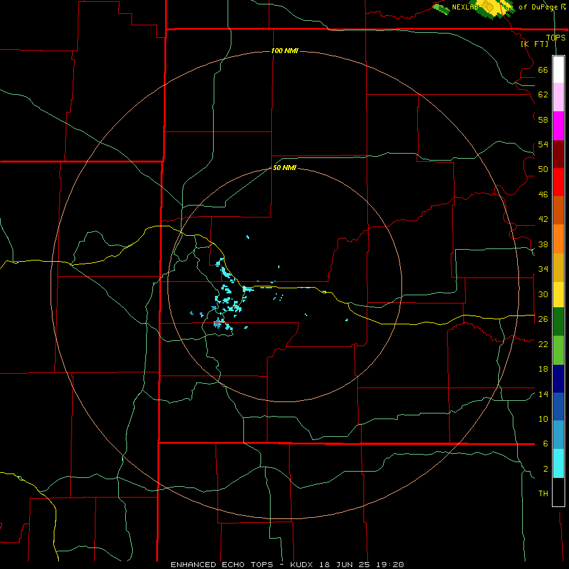Click the "TOPS" legend heading
Viewport: 569px width, 569px height.
tap(556, 37)
